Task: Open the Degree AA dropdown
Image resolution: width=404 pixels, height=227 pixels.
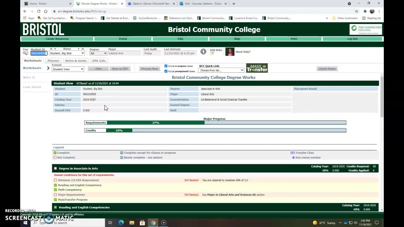Action: click(x=98, y=53)
